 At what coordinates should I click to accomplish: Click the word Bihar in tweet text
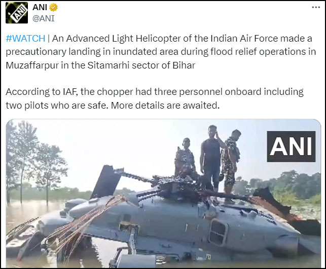coord(184,65)
